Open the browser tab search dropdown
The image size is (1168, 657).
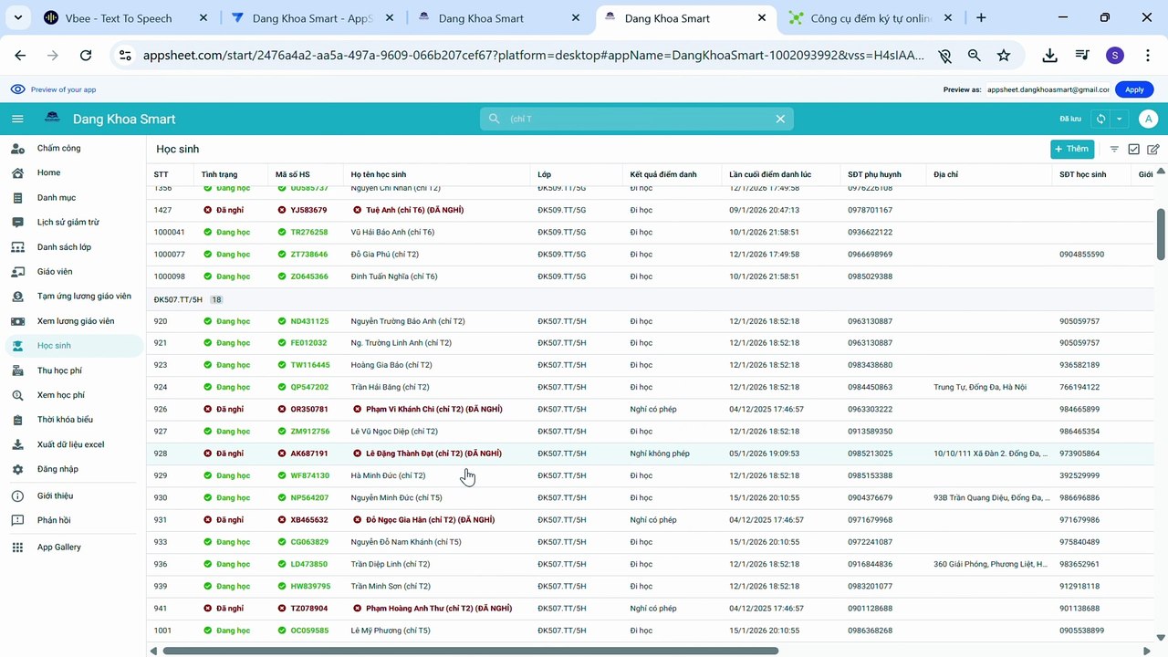19,17
